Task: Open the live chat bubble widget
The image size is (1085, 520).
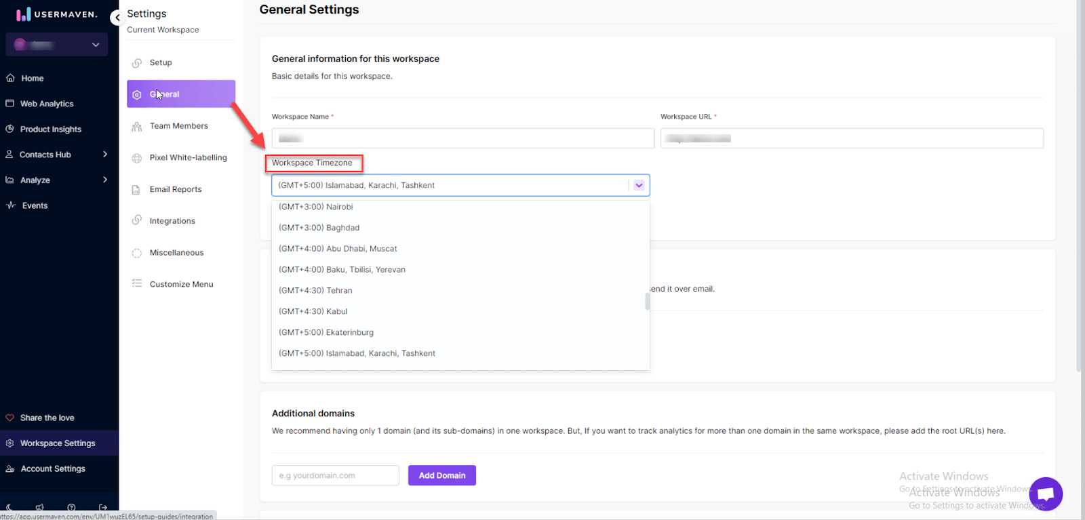Action: 1046,494
